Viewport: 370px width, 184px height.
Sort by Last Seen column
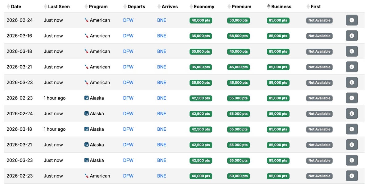click(x=59, y=6)
